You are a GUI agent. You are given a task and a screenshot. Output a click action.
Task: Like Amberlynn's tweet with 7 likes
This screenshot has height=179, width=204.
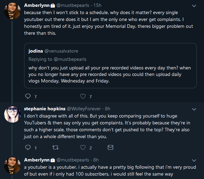pyautogui.click(x=83, y=97)
